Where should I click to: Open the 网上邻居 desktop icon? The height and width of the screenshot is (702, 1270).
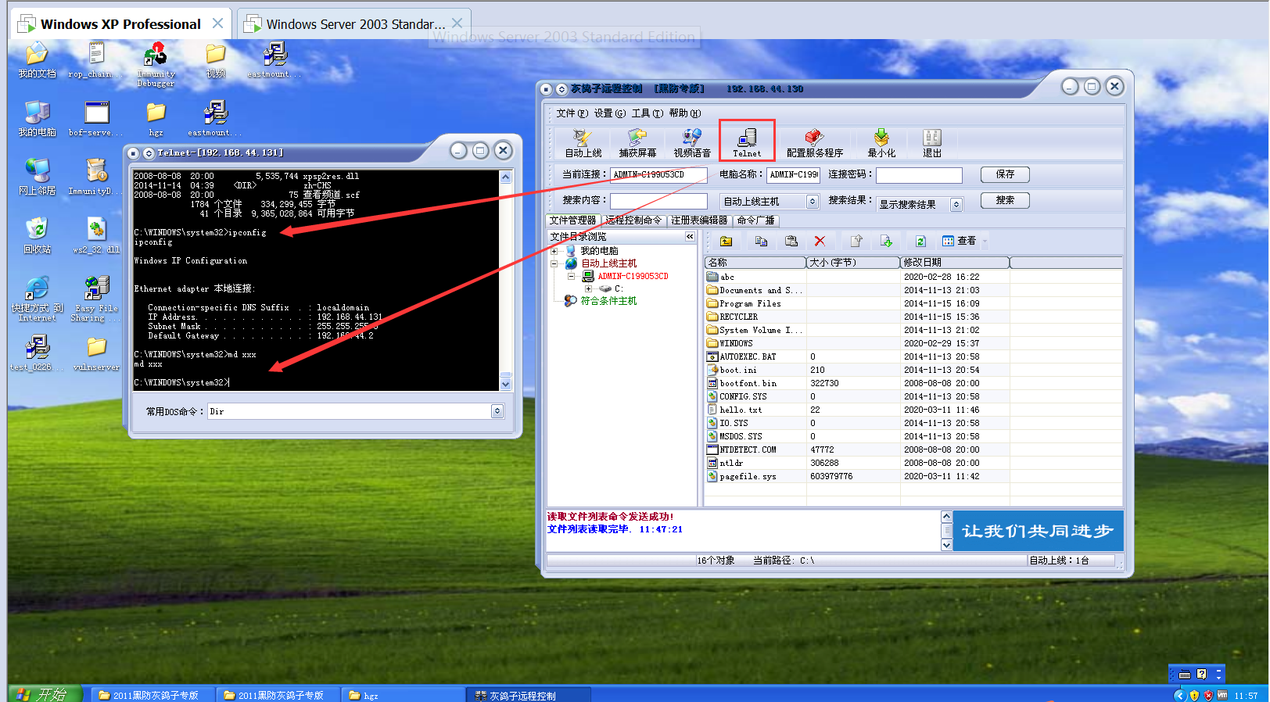[37, 177]
